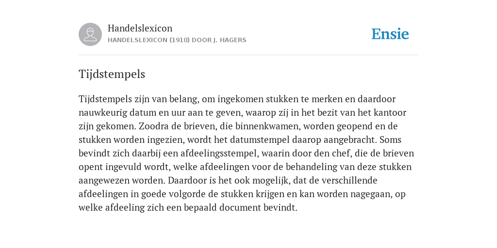Open the Handelslexicon author name
497x248 pixels.
tap(140, 28)
